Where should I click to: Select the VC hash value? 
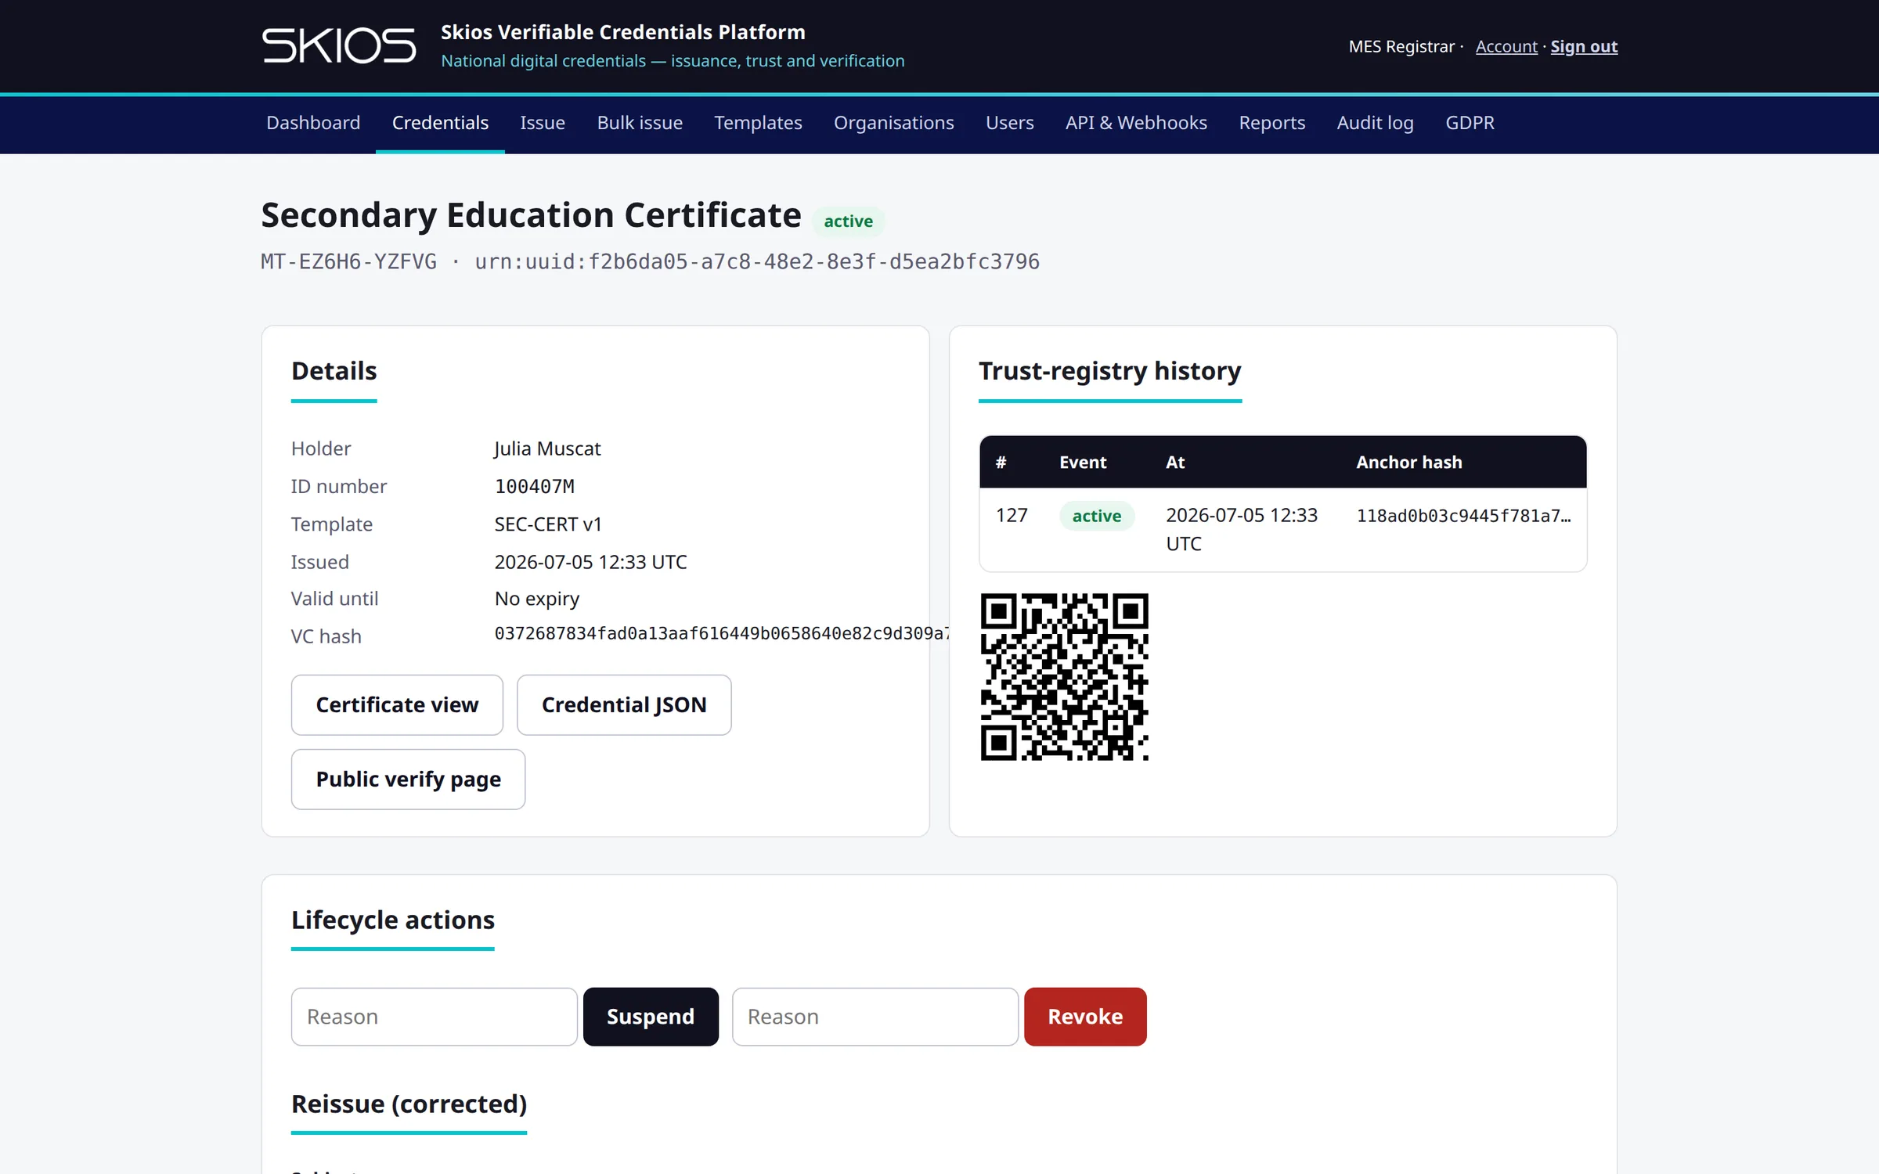[x=722, y=633]
